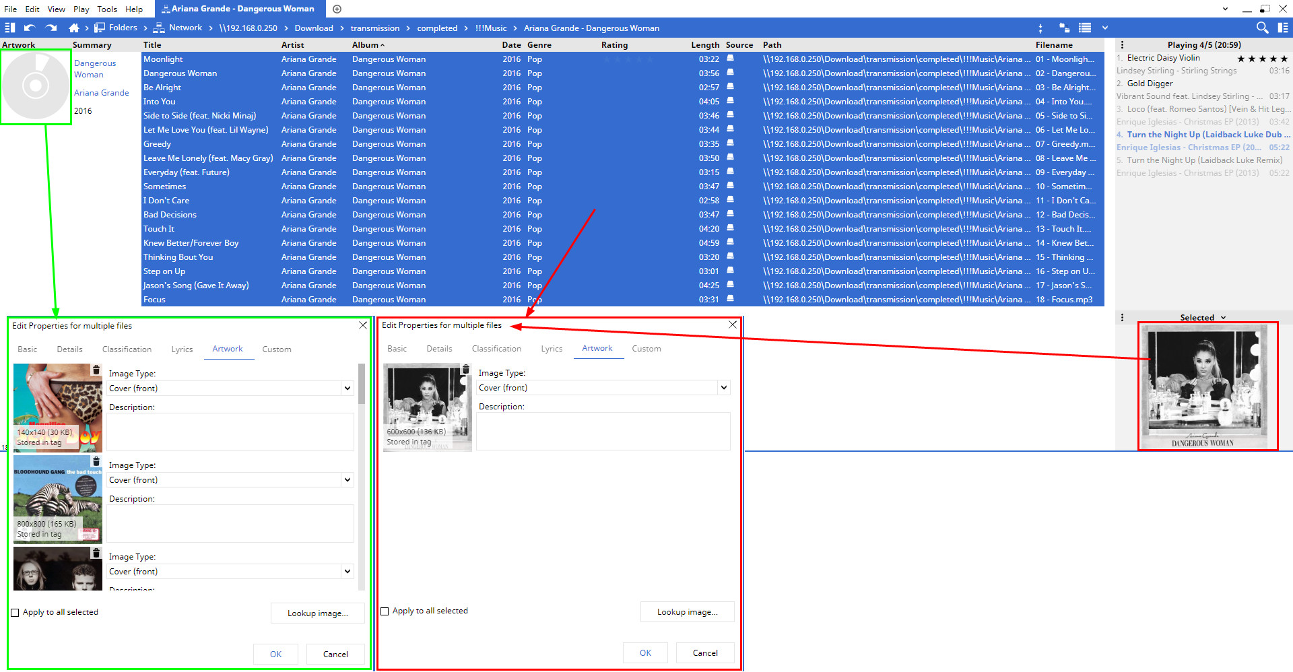Open a new tab with plus icon
Image resolution: width=1293 pixels, height=672 pixels.
[337, 9]
